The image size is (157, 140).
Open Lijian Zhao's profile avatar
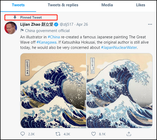[11, 28]
